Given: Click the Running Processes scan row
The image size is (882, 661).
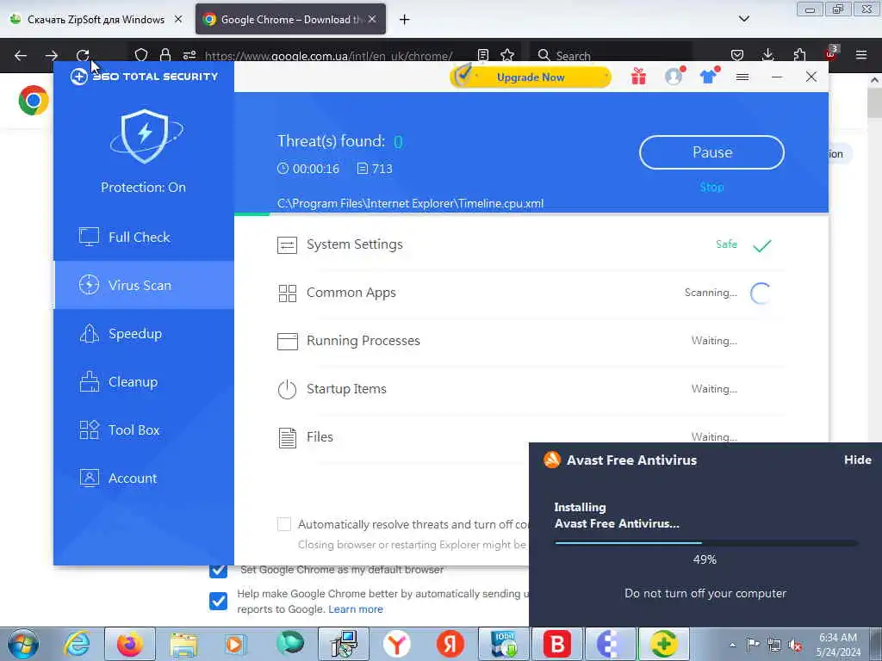Looking at the screenshot, I should coord(531,341).
